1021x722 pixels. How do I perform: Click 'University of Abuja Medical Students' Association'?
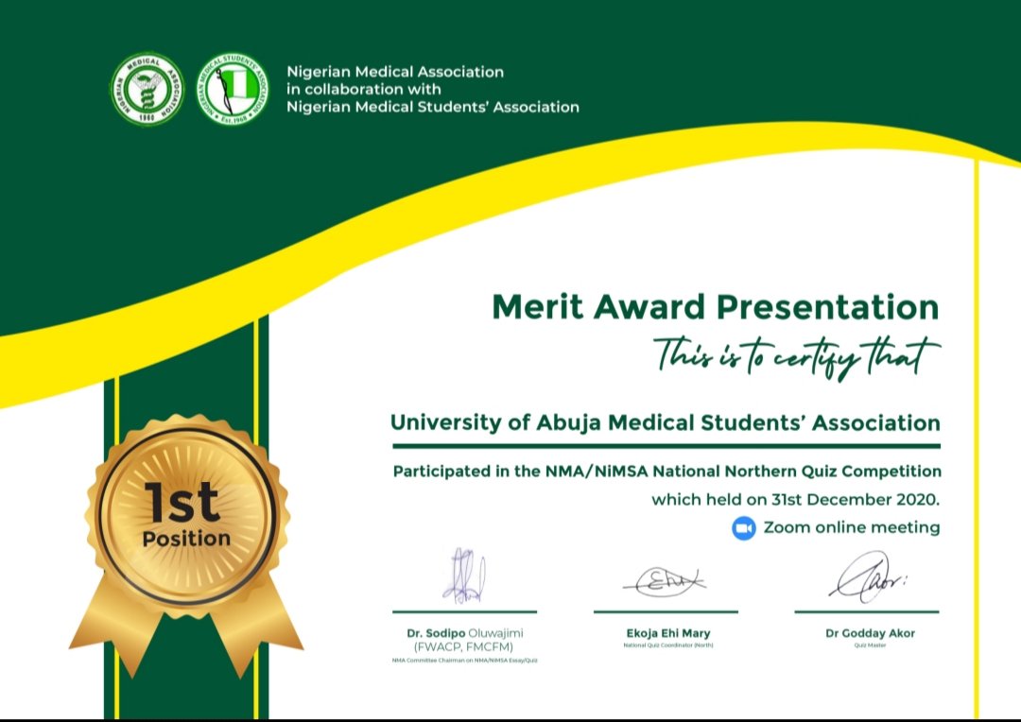coord(665,423)
